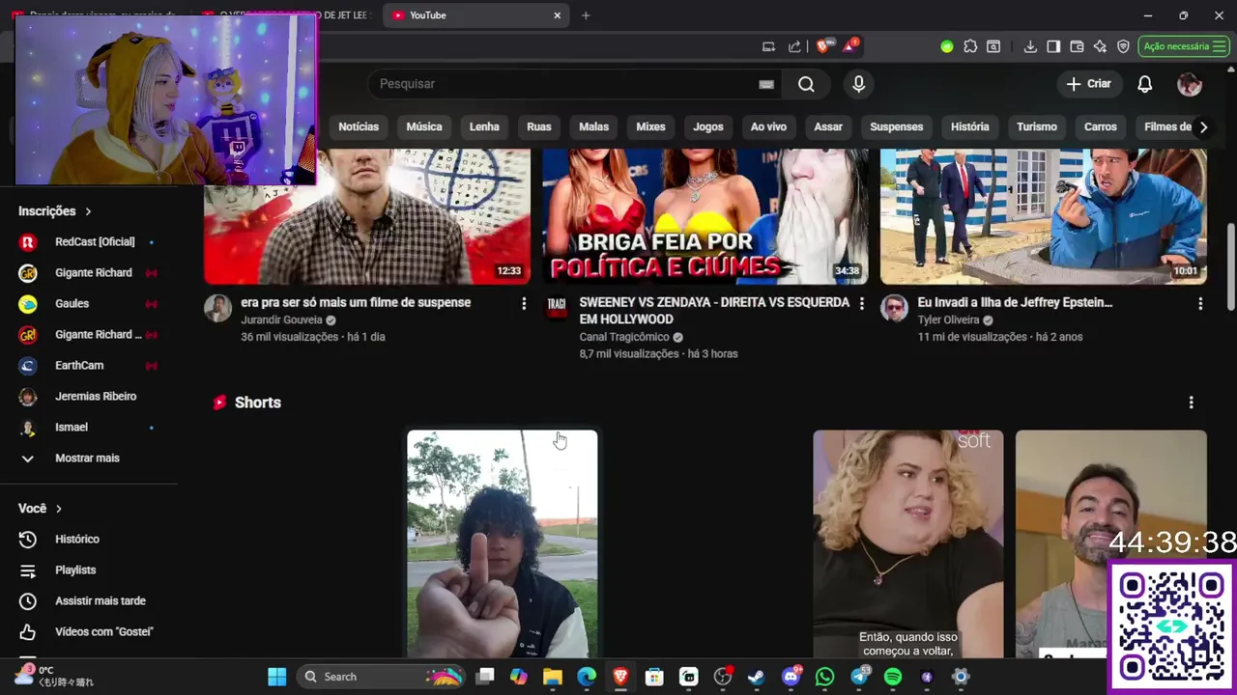The height and width of the screenshot is (695, 1237).
Task: Open Steam from the taskbar
Action: tap(756, 677)
